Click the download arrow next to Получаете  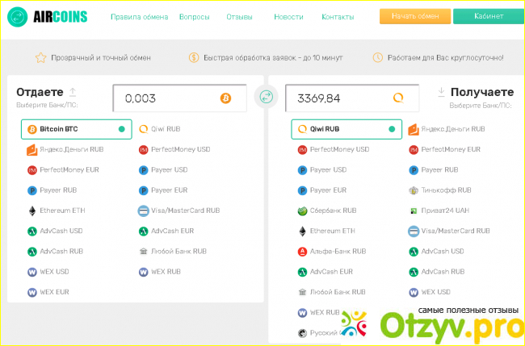(x=441, y=92)
